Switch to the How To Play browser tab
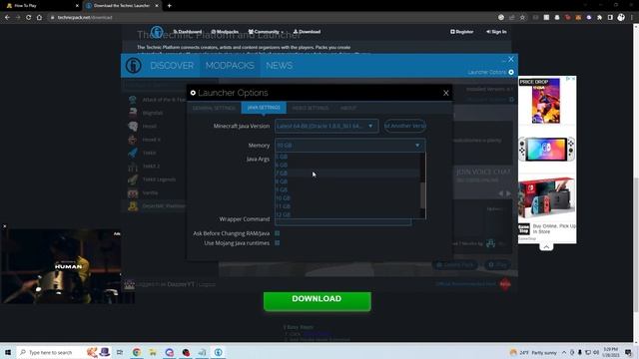Screen dimensions: 639x359 coord(41,6)
